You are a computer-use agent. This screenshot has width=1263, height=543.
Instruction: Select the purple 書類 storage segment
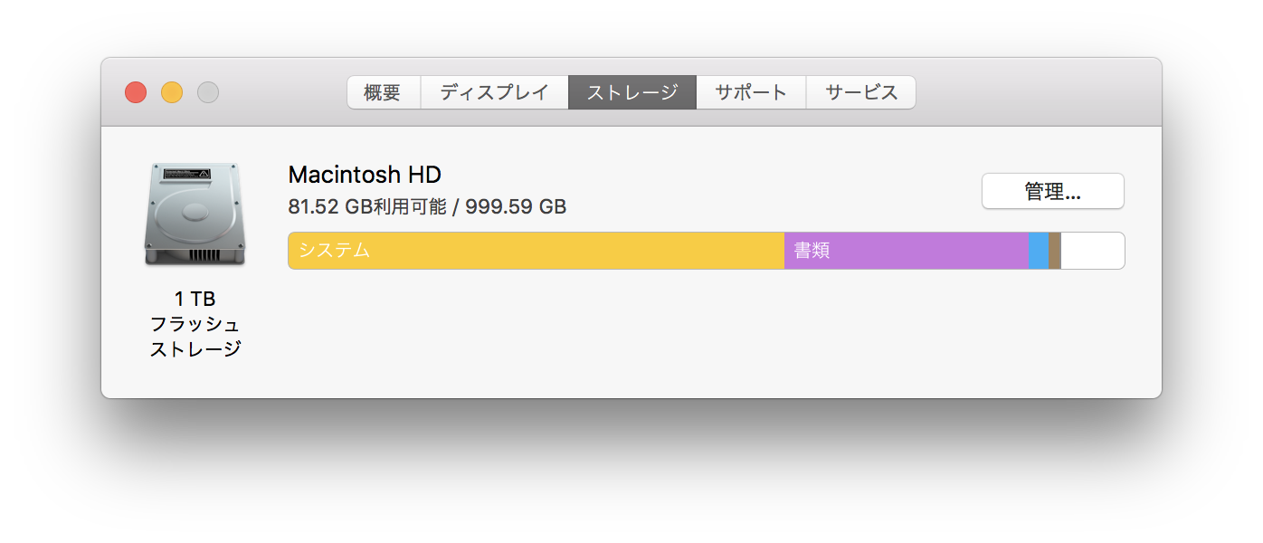tap(907, 251)
